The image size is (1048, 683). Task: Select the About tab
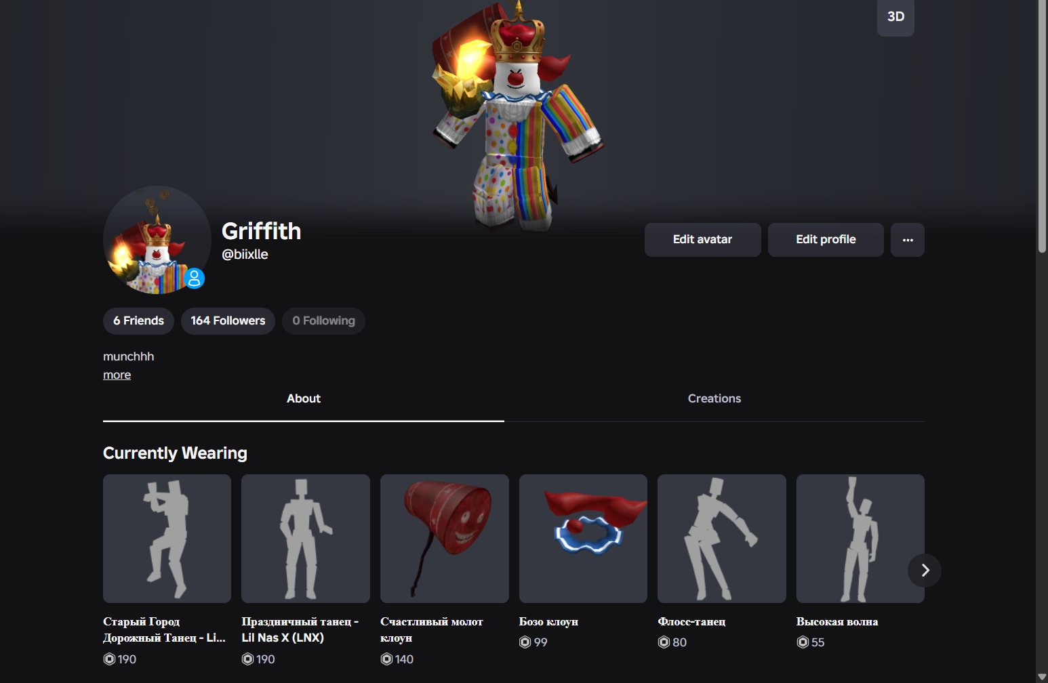pyautogui.click(x=304, y=398)
